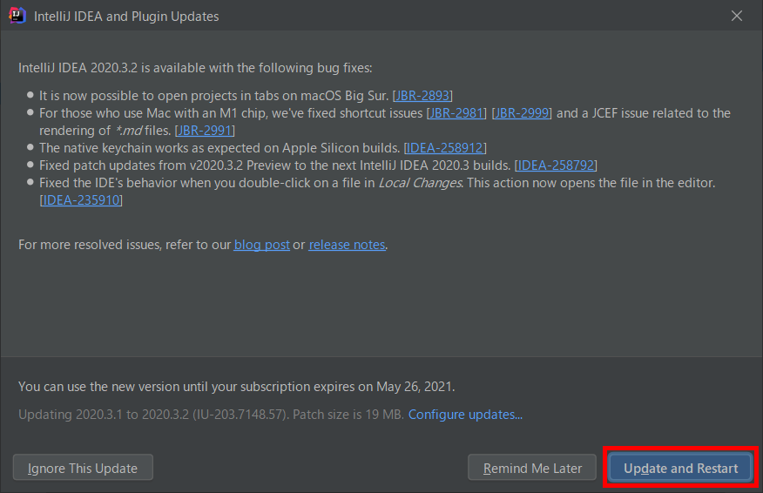This screenshot has height=493, width=763.
Task: Click the Patch size is 19 MB text
Action: 348,414
